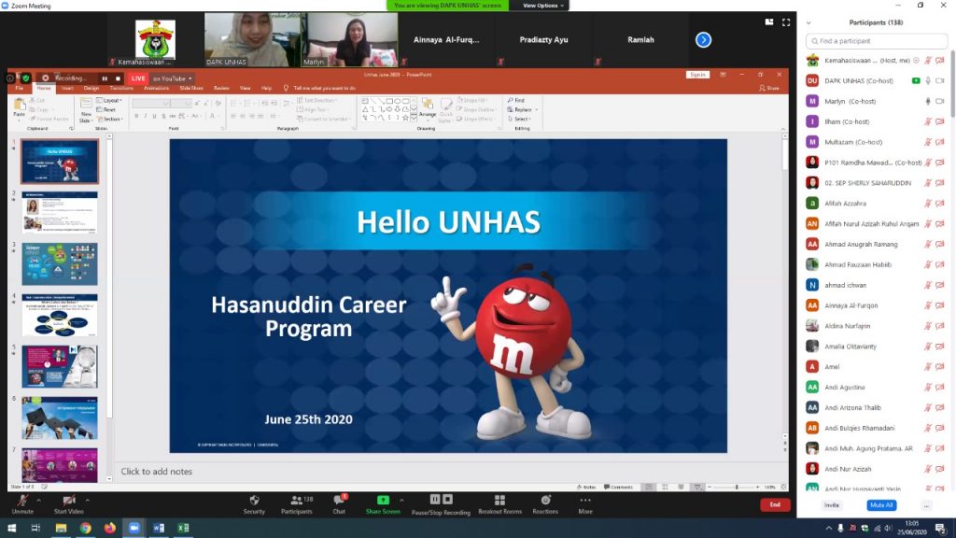956x538 pixels.
Task: Apply Bold formatting in the Font group
Action: (x=135, y=115)
